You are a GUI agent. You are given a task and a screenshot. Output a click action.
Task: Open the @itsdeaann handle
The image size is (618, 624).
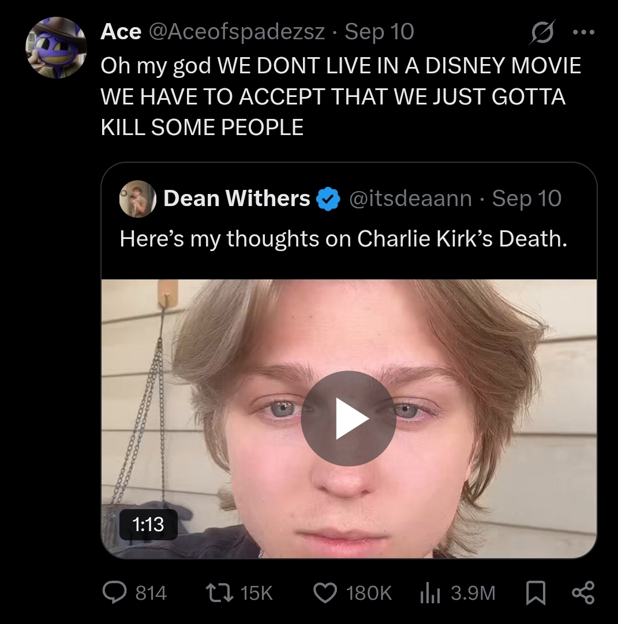tap(410, 199)
